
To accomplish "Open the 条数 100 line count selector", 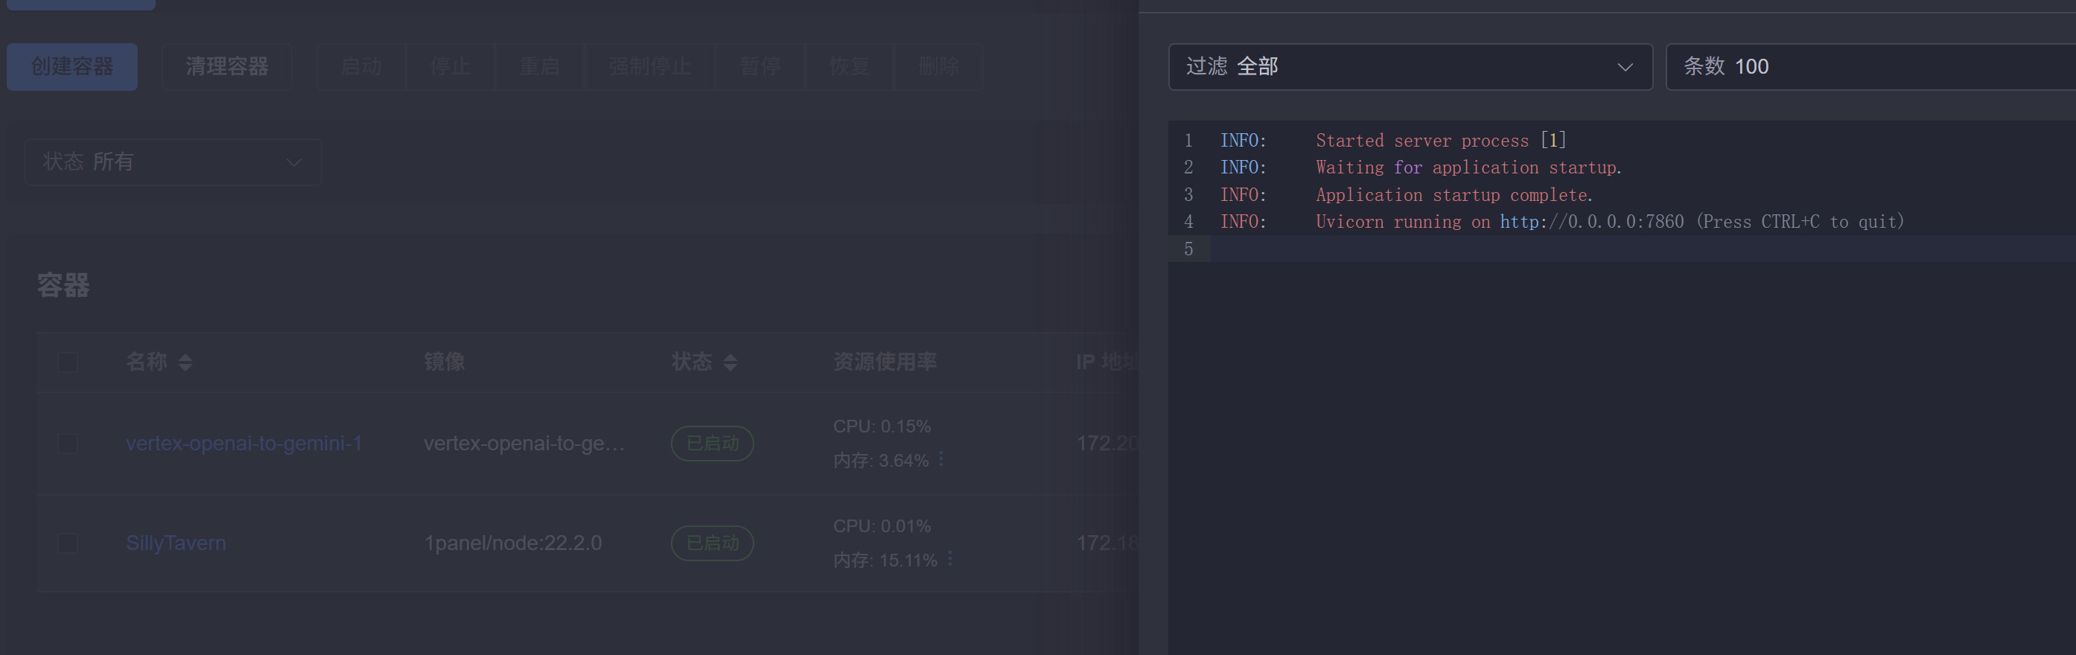I will [1870, 67].
